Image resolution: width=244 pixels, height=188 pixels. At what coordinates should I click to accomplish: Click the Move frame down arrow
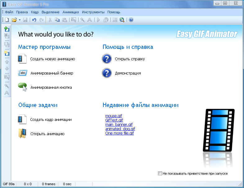coord(7,69)
